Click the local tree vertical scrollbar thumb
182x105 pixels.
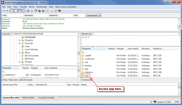79,53
